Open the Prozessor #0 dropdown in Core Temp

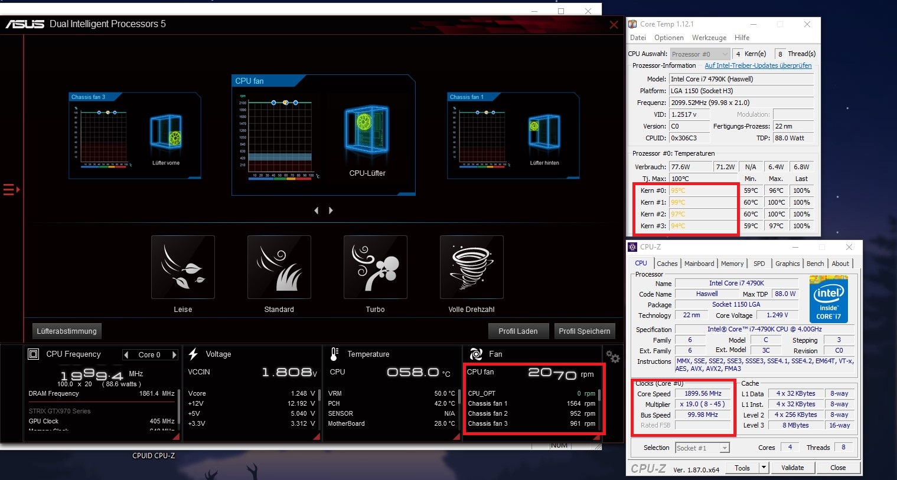700,54
